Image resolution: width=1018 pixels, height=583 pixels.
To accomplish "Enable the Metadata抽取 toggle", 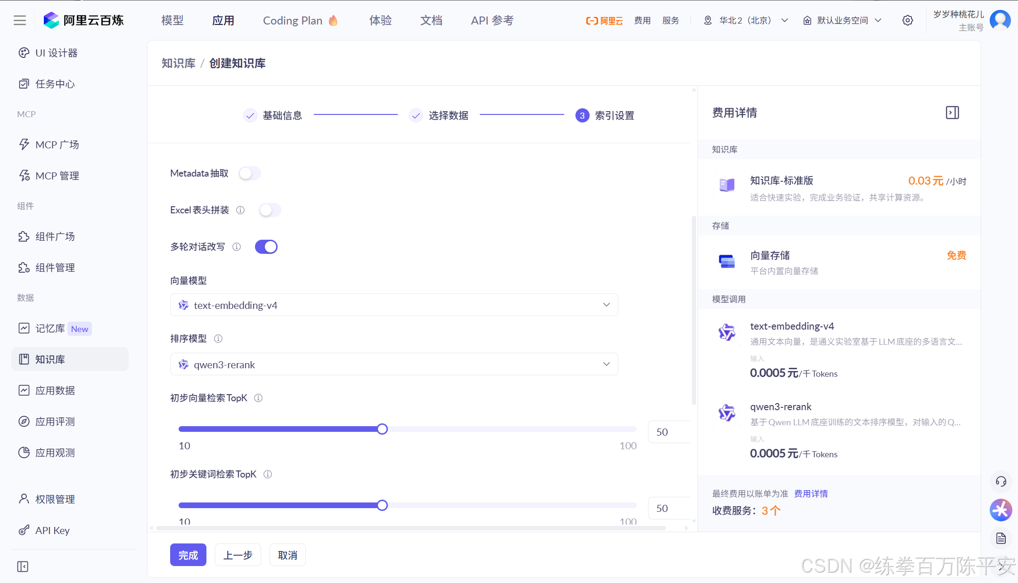I will pyautogui.click(x=249, y=174).
